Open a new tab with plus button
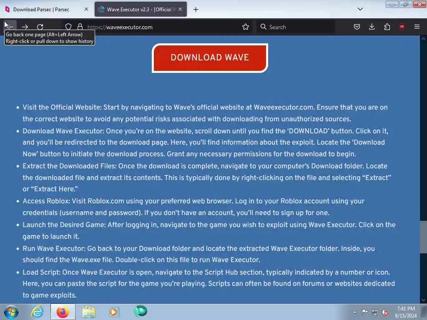The image size is (427, 320). 196,10
